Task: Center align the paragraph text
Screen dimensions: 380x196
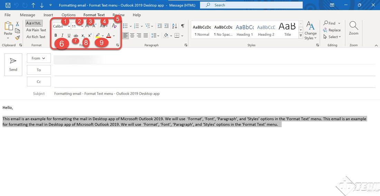Action: click(132, 35)
